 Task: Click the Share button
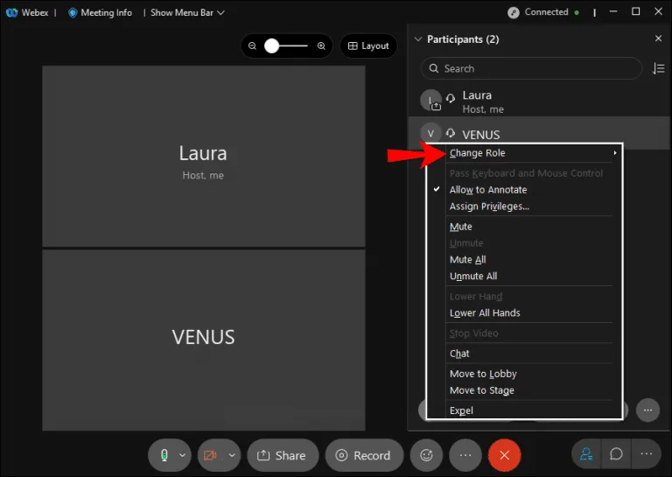[283, 455]
